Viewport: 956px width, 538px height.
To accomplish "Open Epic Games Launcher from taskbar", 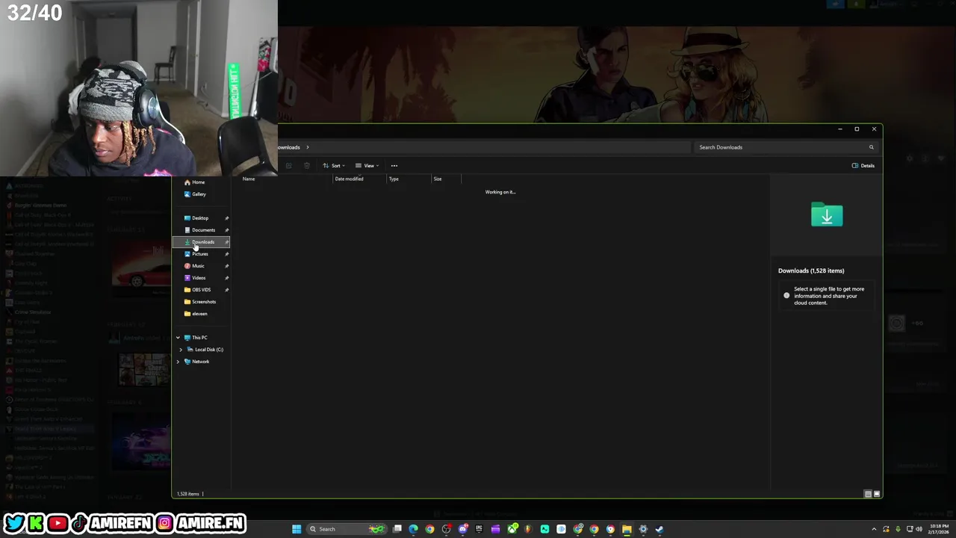I will tap(479, 529).
